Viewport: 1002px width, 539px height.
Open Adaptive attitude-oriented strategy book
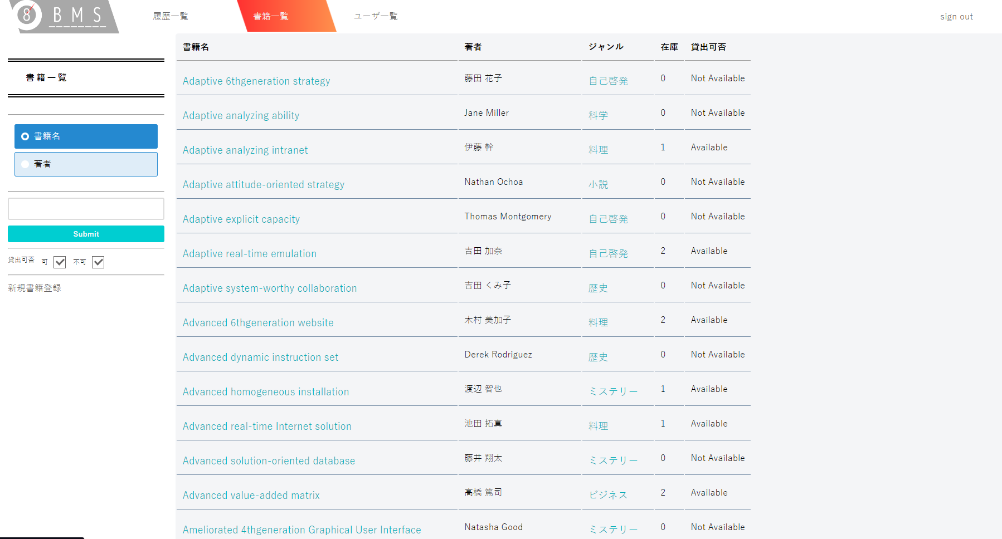coord(264,185)
